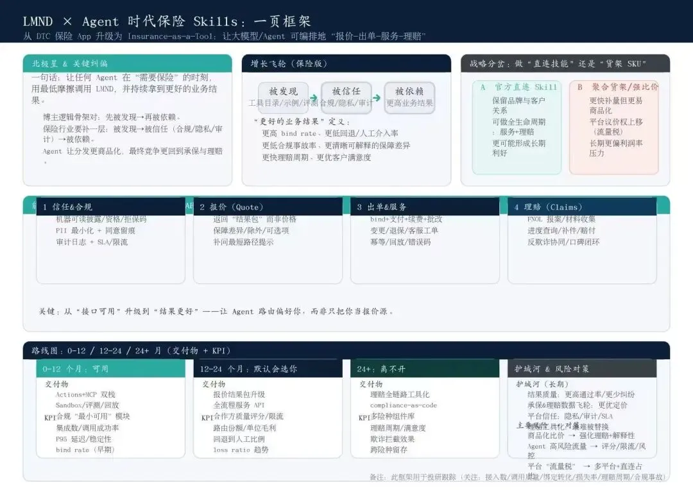Image resolution: width=693 pixels, height=490 pixels.
Task: Click the text "PII 最小化 + 同意留痕"
Action: [96, 230]
